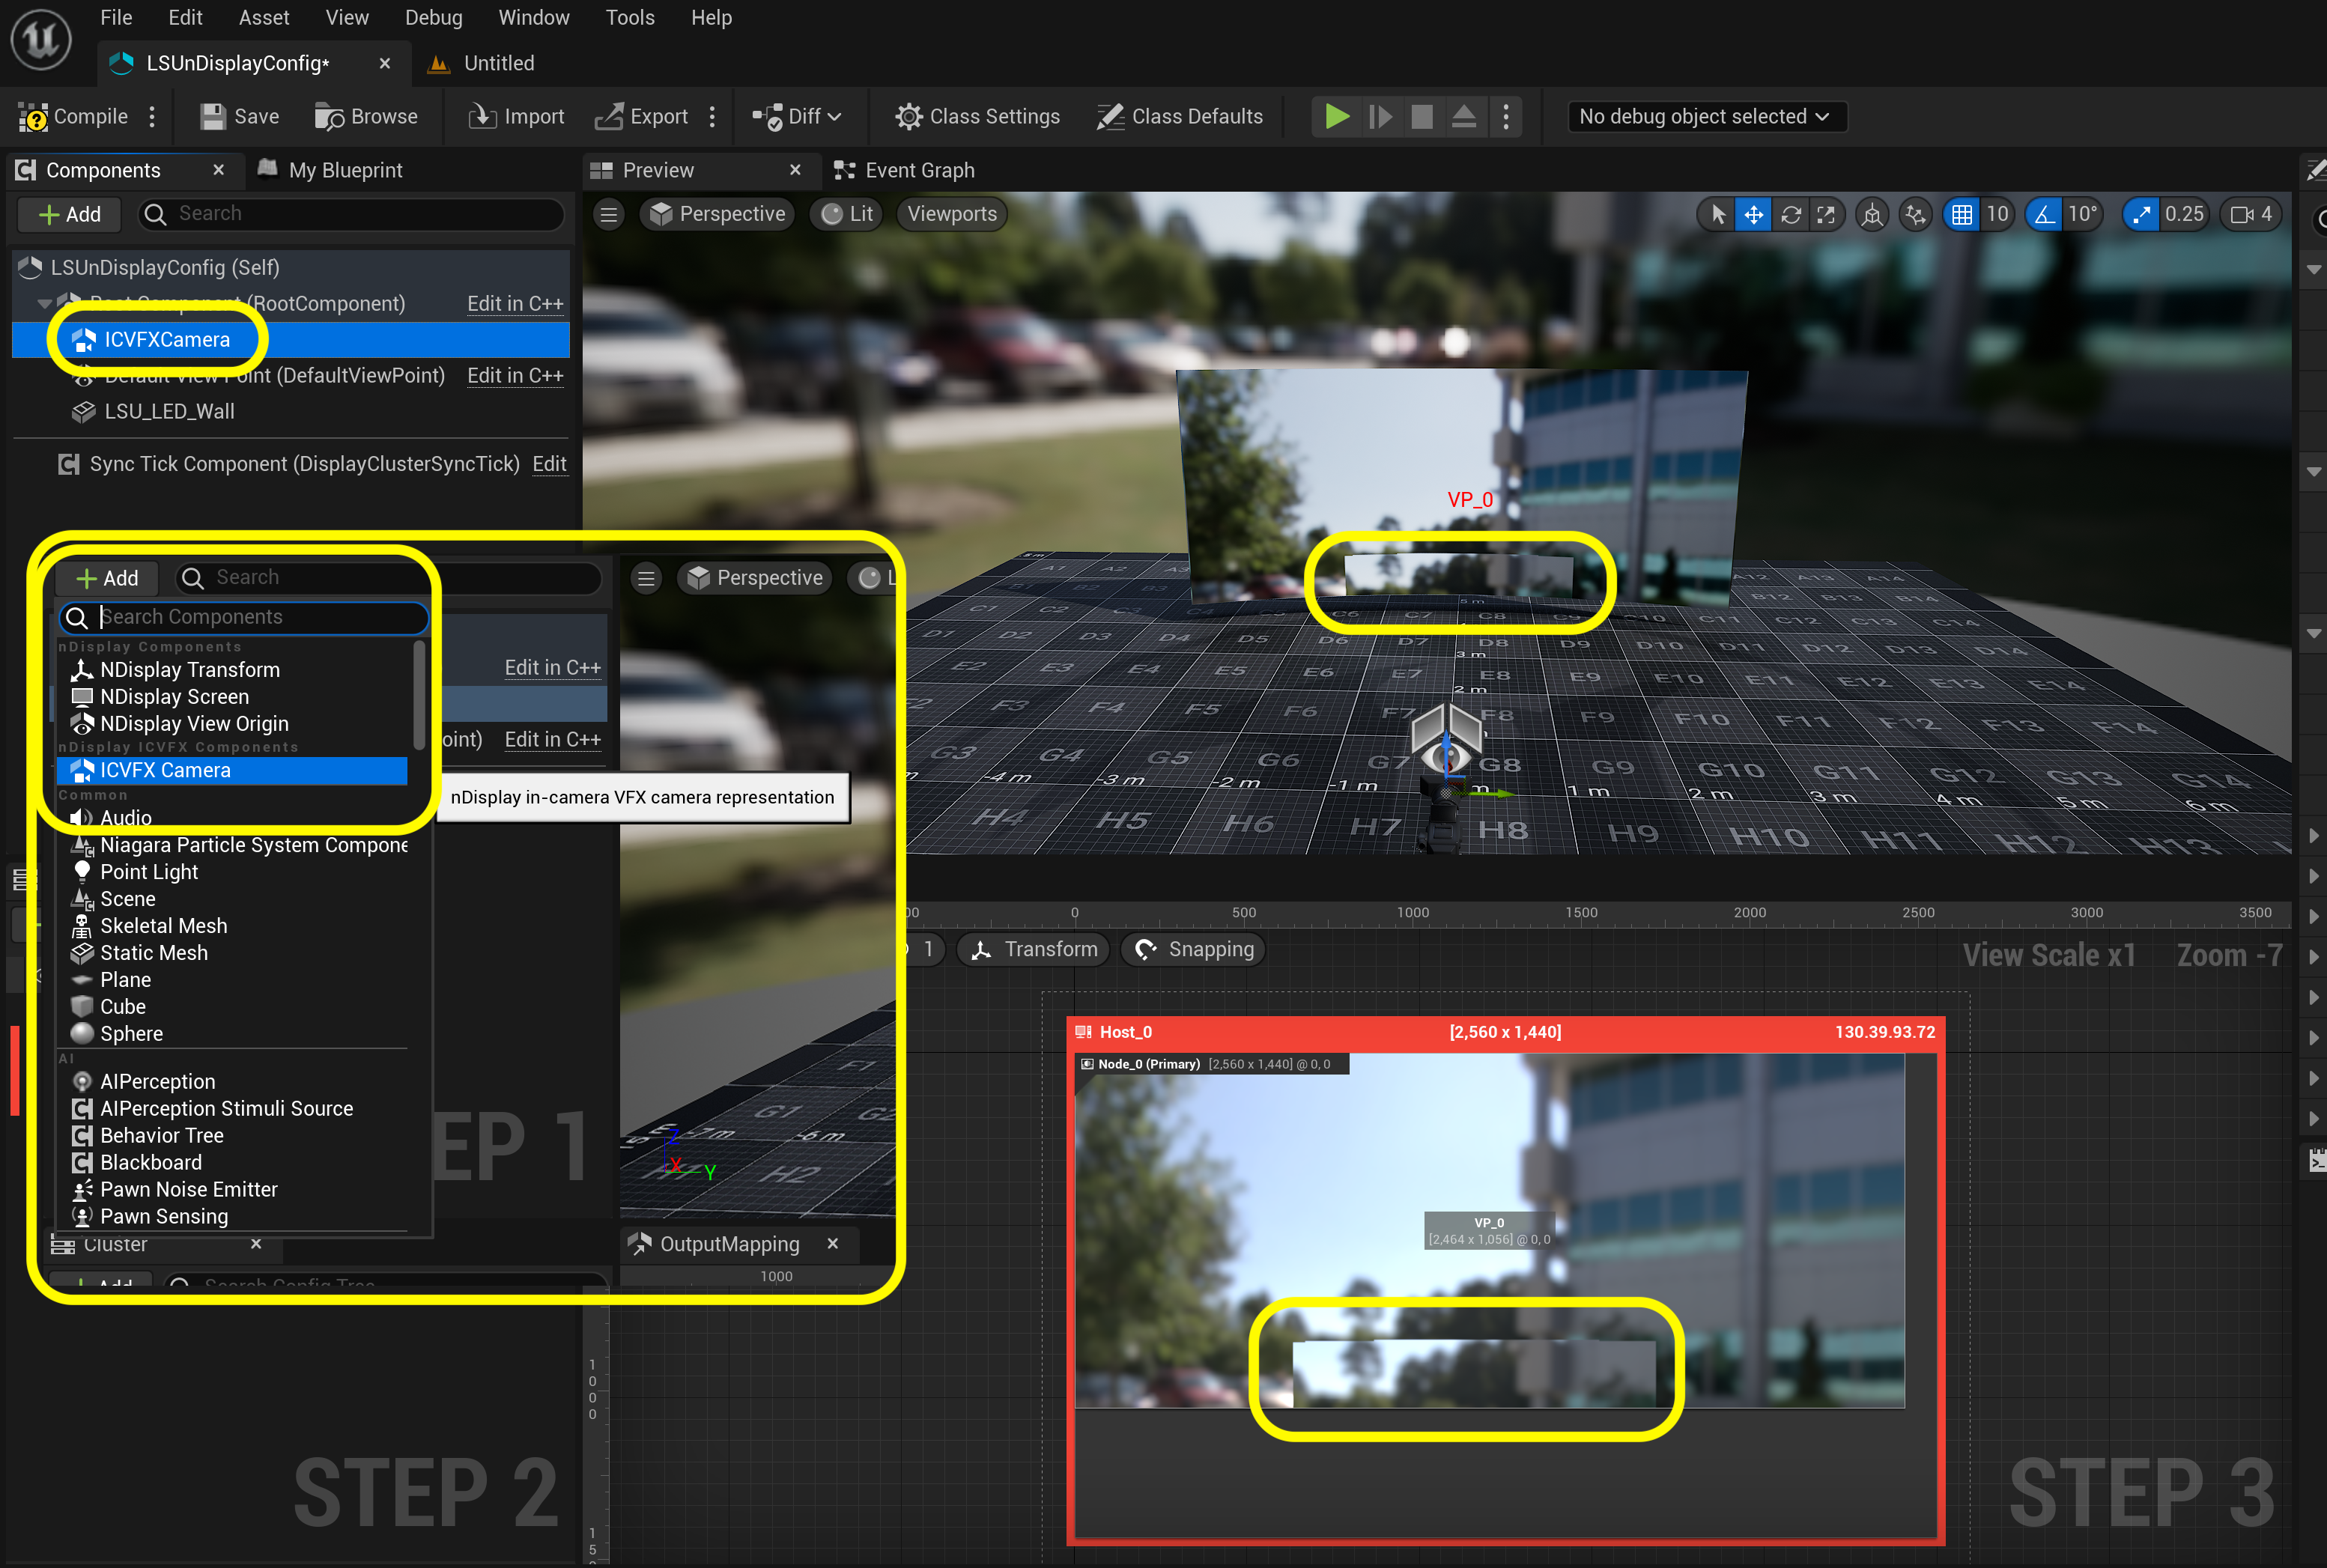Activate the Scale gizmo tool
Image resolution: width=2327 pixels, height=1568 pixels.
pos(1826,214)
